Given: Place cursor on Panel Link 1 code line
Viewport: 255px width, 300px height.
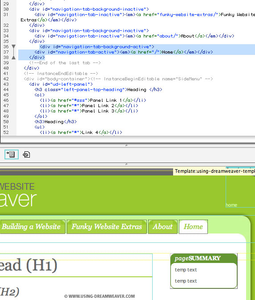Looking at the screenshot, I should 93,100.
